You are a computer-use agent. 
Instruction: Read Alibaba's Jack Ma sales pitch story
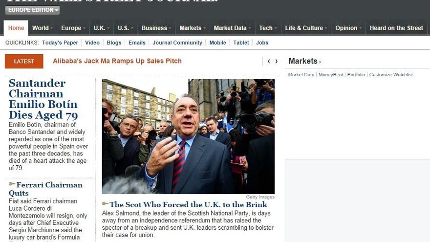[x=117, y=61]
